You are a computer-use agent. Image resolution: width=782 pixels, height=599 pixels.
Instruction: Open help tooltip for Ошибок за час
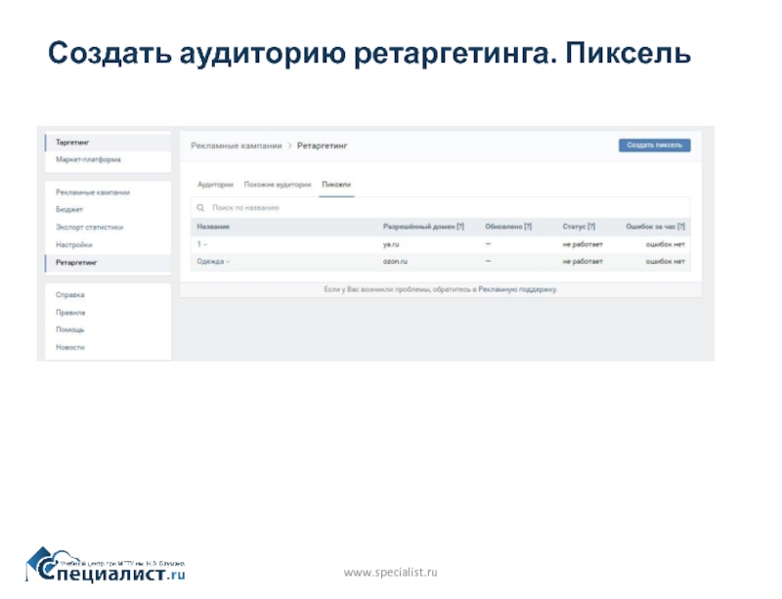click(680, 227)
